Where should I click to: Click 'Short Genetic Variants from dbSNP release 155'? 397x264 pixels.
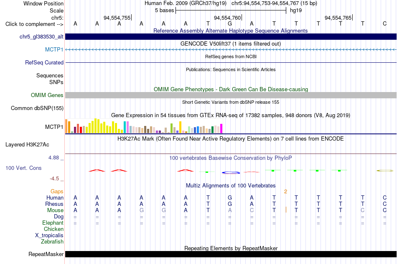click(x=231, y=102)
